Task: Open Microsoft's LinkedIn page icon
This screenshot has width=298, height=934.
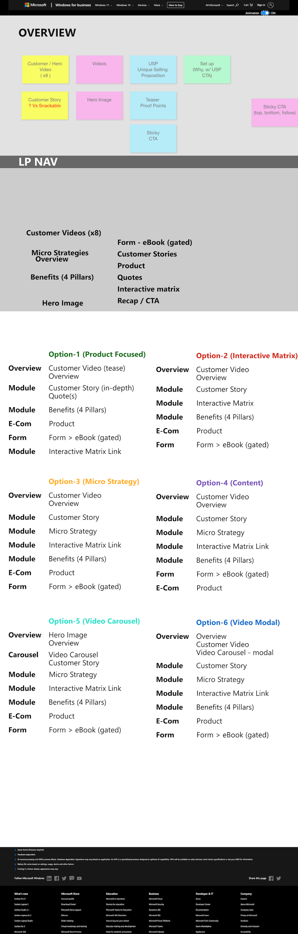Action: (x=49, y=878)
